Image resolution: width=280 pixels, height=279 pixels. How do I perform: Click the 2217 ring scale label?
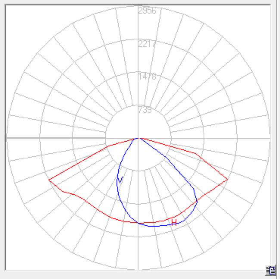(146, 44)
